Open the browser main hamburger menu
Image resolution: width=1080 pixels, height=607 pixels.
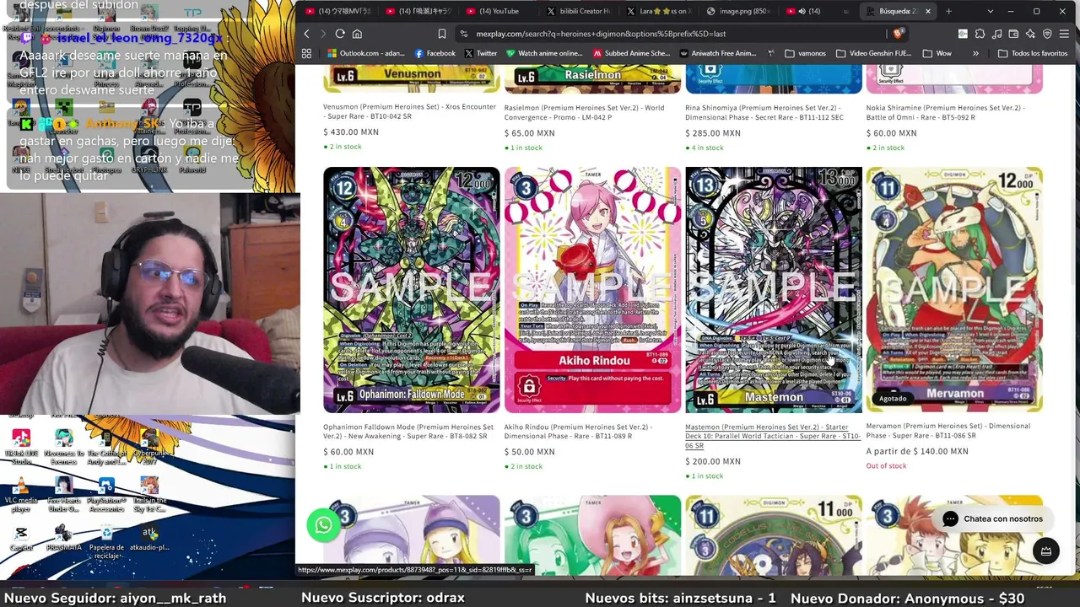[x=1064, y=34]
